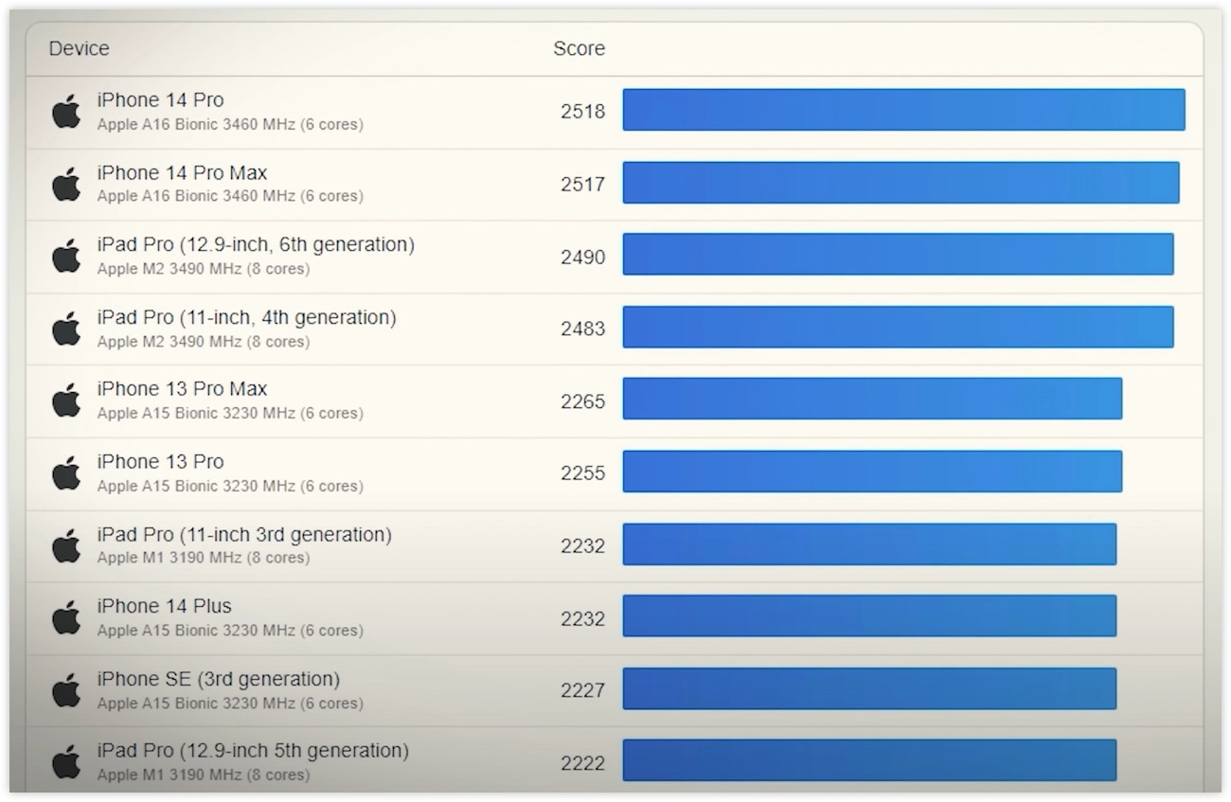The width and height of the screenshot is (1231, 802).
Task: Click the score bar for score 2518
Action: tap(903, 110)
